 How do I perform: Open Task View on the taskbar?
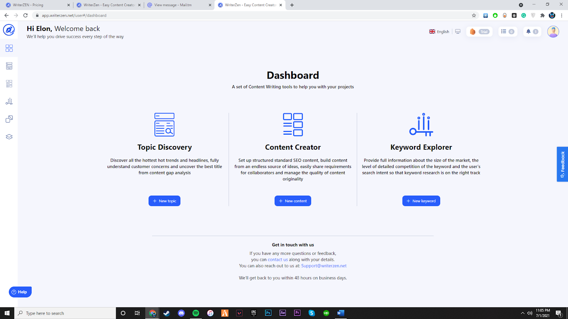pos(137,313)
